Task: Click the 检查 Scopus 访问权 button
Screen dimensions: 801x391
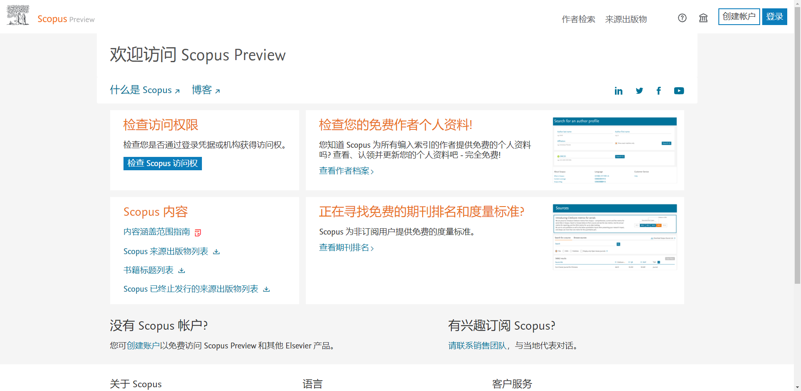Action: [x=163, y=164]
